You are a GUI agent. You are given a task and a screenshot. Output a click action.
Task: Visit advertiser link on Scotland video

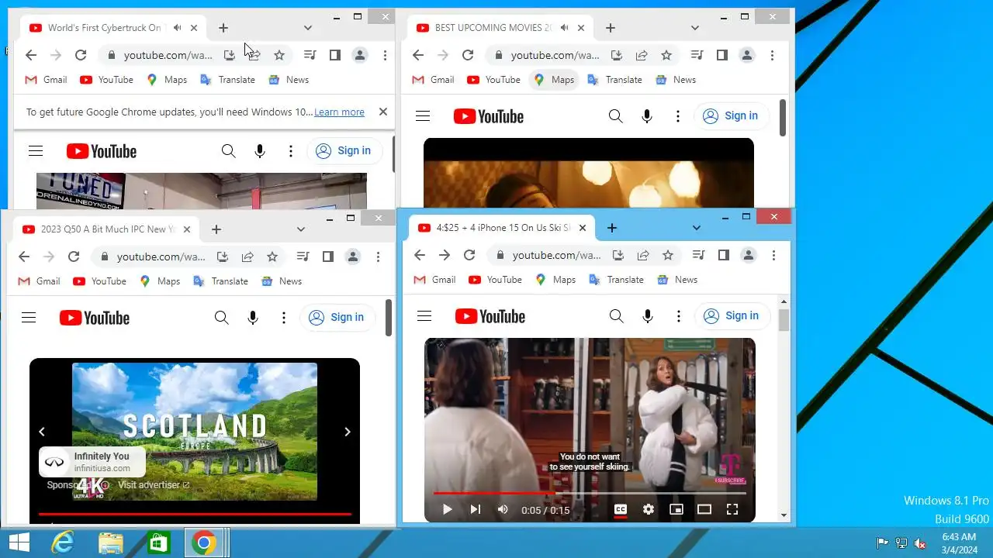154,485
